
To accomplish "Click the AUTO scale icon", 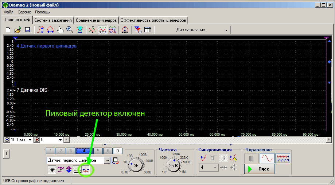I will (x=125, y=30).
